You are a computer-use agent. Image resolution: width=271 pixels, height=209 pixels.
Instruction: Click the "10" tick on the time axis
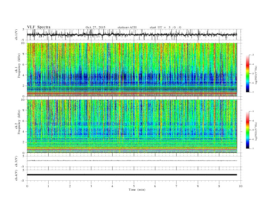241,186
